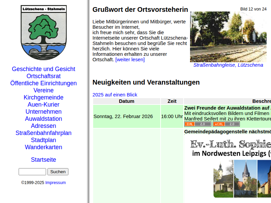Return to the Startseite

(43, 160)
